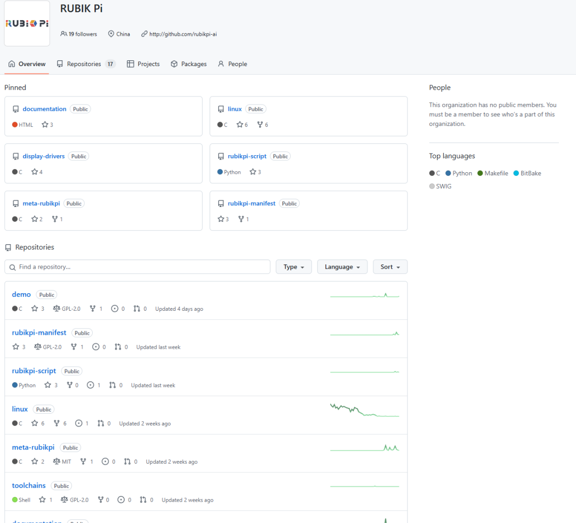The height and width of the screenshot is (523, 576).
Task: Click the 19 followers link
Action: [x=78, y=34]
